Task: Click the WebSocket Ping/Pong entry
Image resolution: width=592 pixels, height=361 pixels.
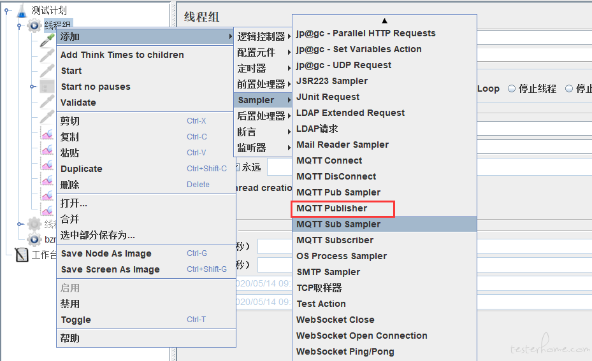Action: tap(345, 351)
